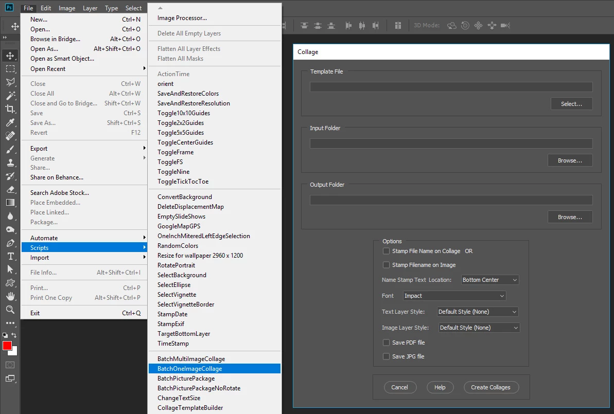Select the Eraser tool
This screenshot has height=414, width=614.
(10, 189)
